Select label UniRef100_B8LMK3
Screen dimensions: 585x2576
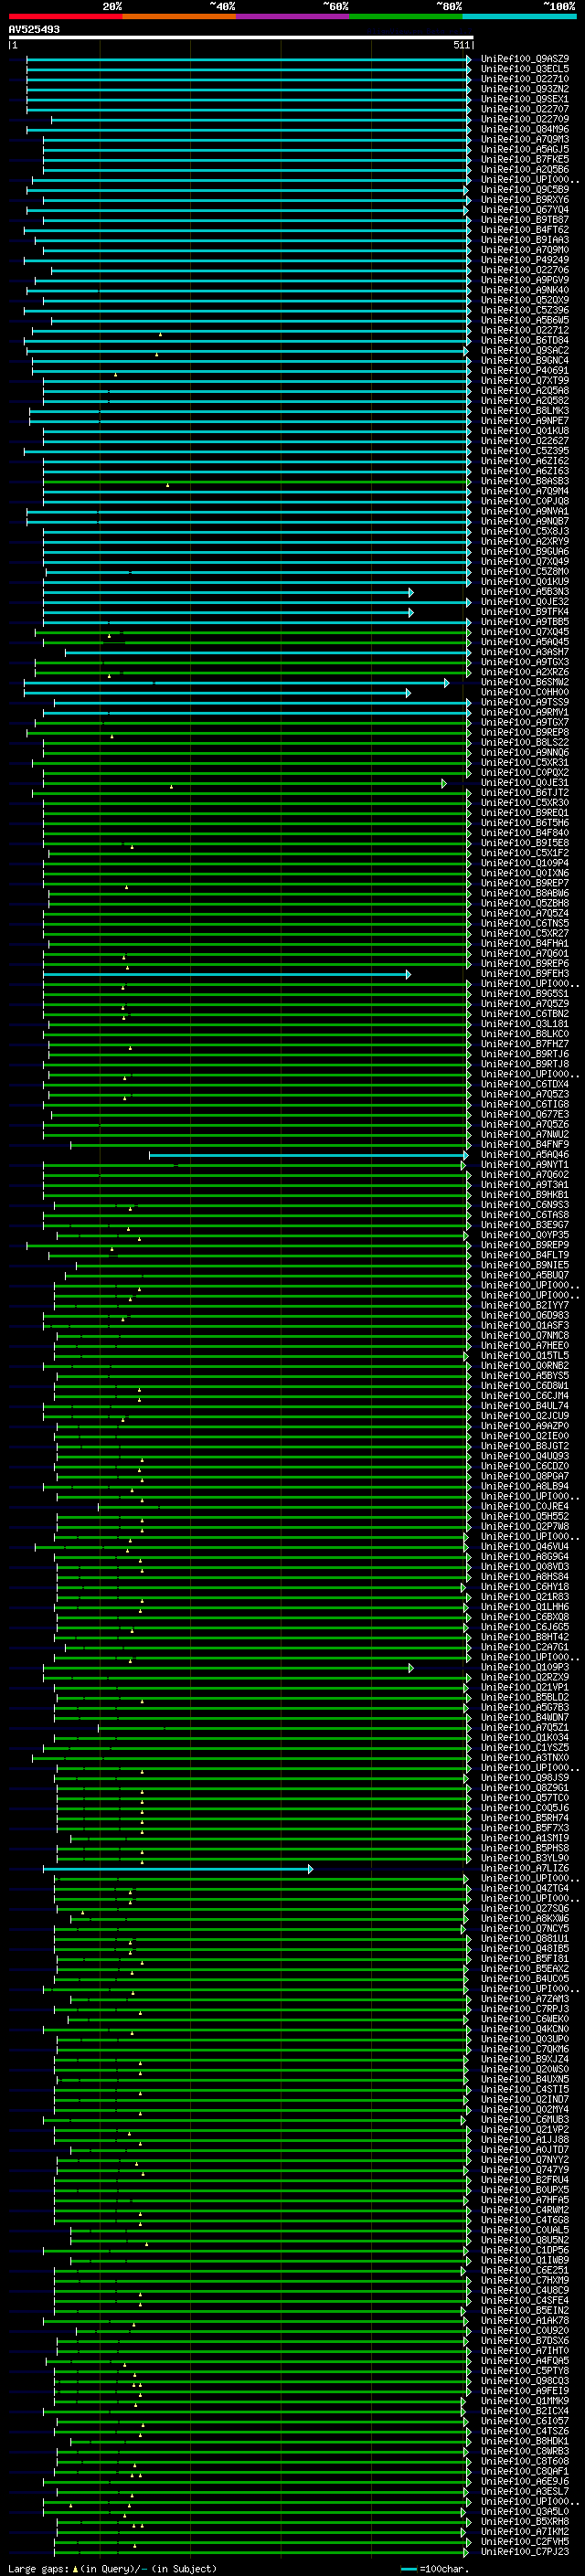point(524,411)
